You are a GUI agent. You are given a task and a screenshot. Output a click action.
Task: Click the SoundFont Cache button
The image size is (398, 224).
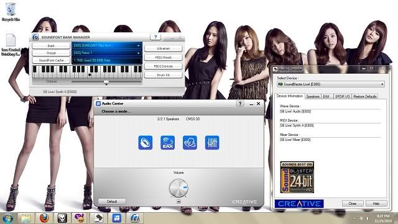(51, 60)
